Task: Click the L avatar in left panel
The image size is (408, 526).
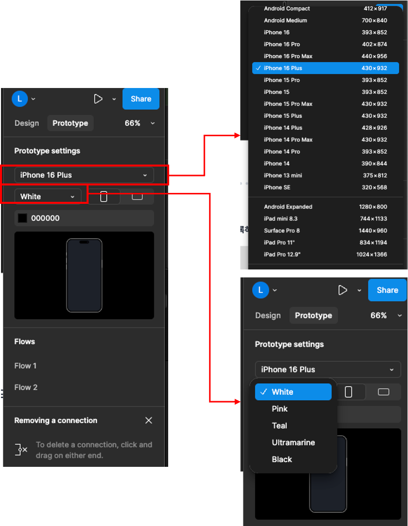Action: 19,98
